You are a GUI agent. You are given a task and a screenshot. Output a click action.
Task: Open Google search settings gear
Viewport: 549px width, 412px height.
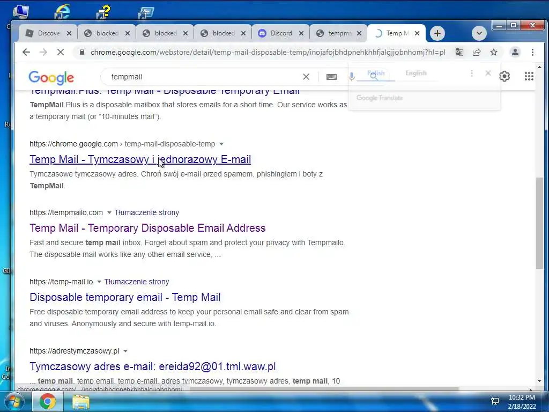point(505,76)
